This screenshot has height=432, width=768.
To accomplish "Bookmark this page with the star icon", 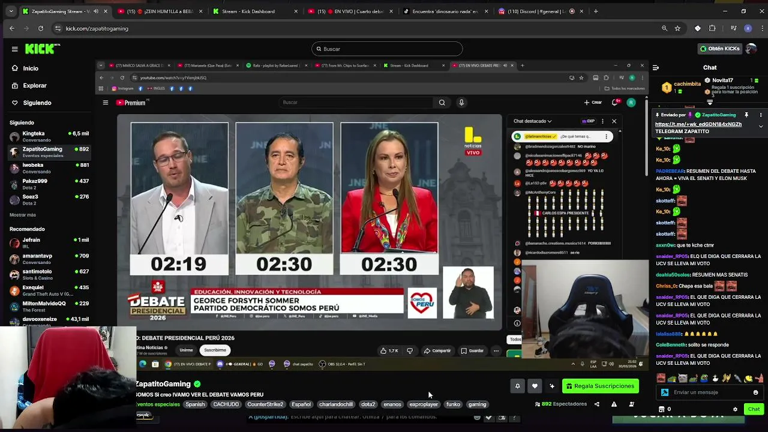I will (x=677, y=28).
